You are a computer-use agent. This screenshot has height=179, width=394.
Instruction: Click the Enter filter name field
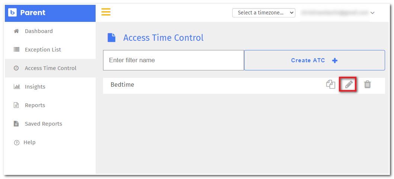pos(173,60)
